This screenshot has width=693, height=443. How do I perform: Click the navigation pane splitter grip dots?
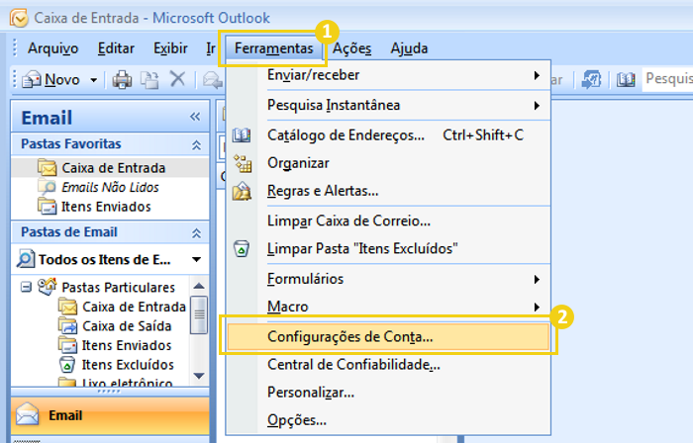(x=108, y=392)
